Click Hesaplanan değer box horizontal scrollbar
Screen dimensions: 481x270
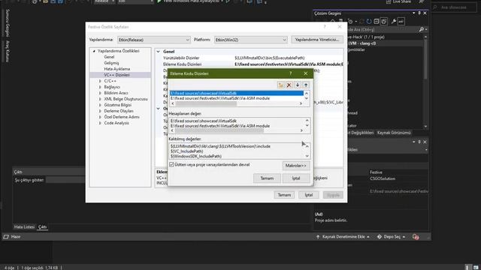click(x=219, y=130)
